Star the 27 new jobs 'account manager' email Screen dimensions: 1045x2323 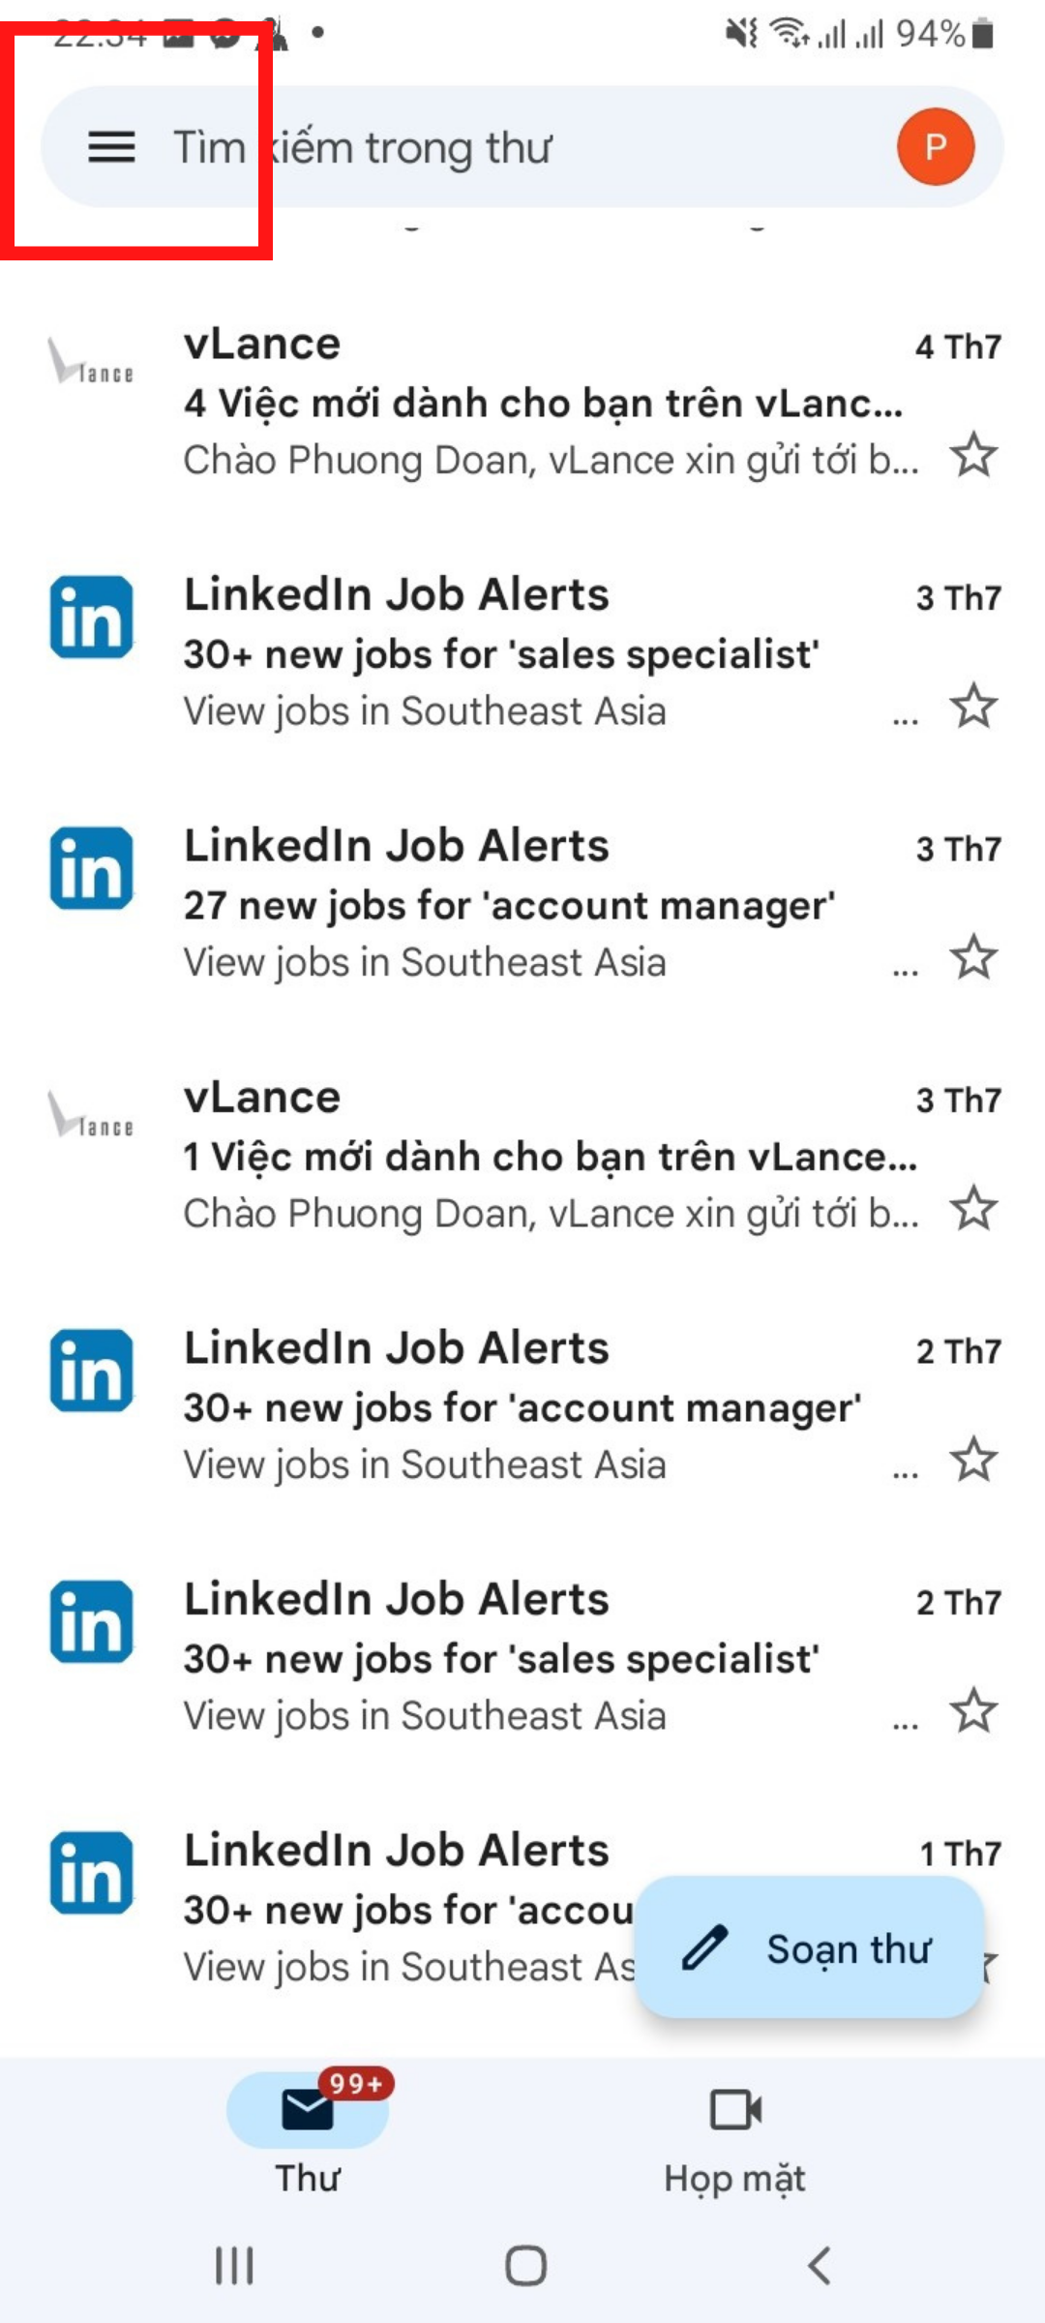973,957
